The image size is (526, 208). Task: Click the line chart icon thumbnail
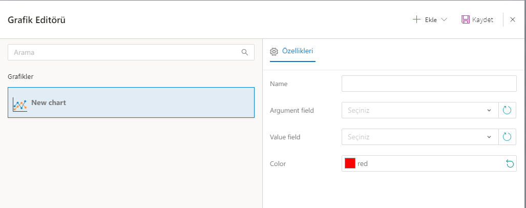20,105
